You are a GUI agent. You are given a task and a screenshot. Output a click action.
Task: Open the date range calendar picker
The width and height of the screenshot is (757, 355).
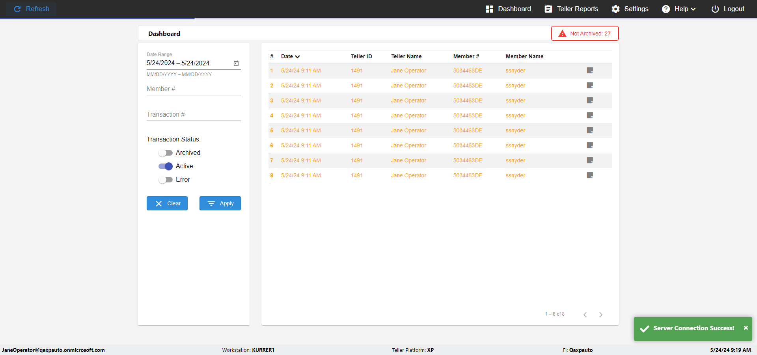coord(236,63)
